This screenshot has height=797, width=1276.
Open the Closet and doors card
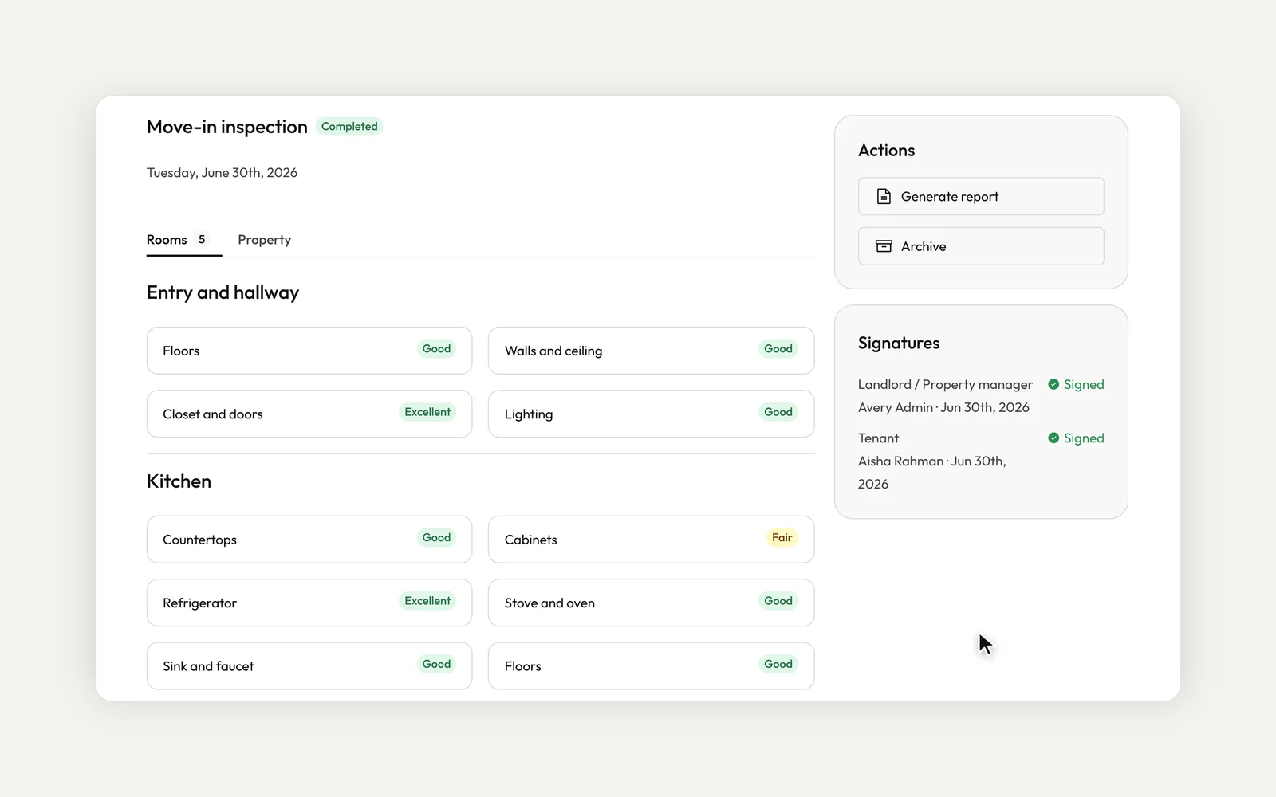point(309,414)
